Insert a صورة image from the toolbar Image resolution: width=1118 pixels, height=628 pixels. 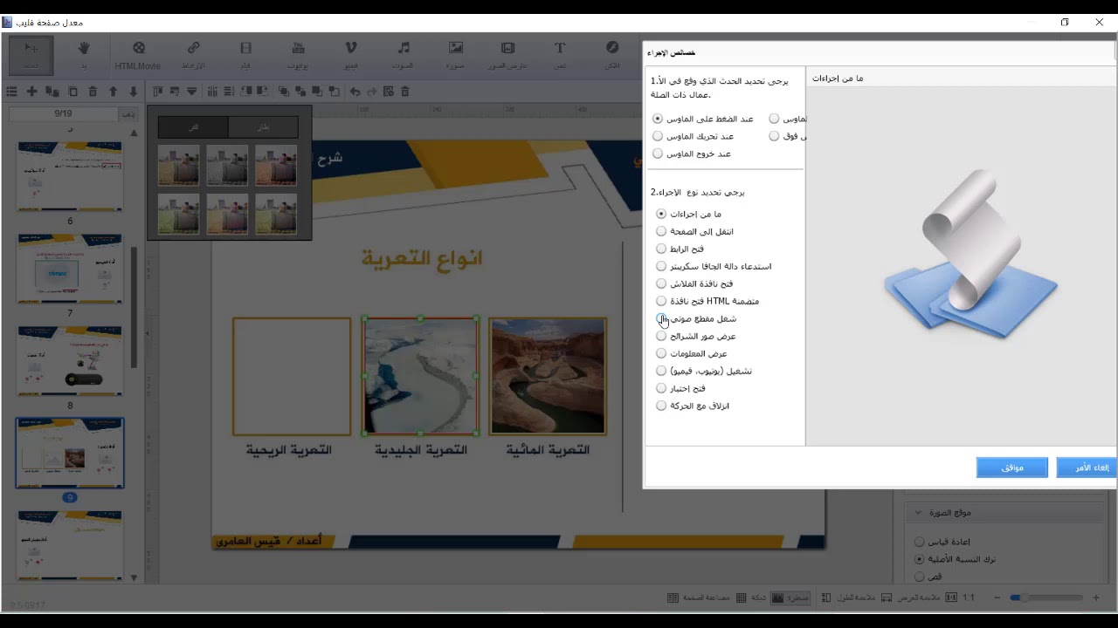click(x=455, y=55)
